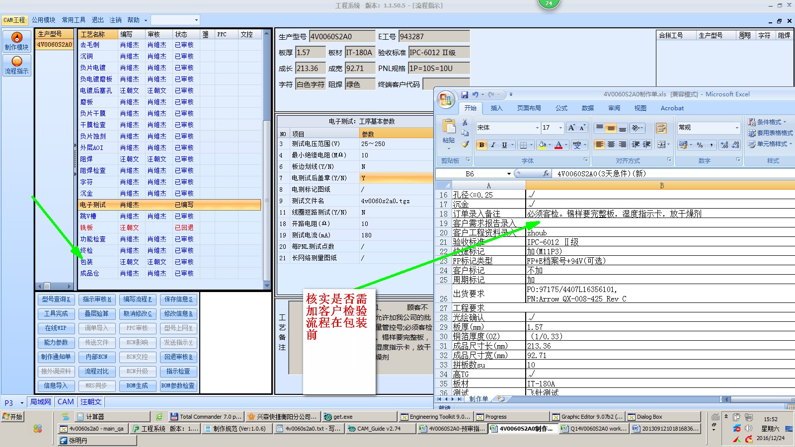Click the Excel paste clipboard icon
This screenshot has height=447, width=795.
pos(449,127)
